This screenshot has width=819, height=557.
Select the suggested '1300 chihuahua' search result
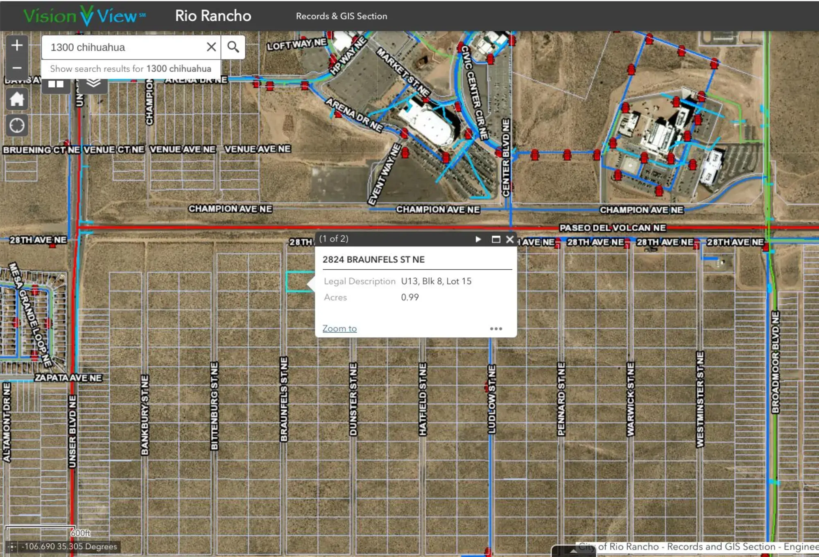(131, 68)
